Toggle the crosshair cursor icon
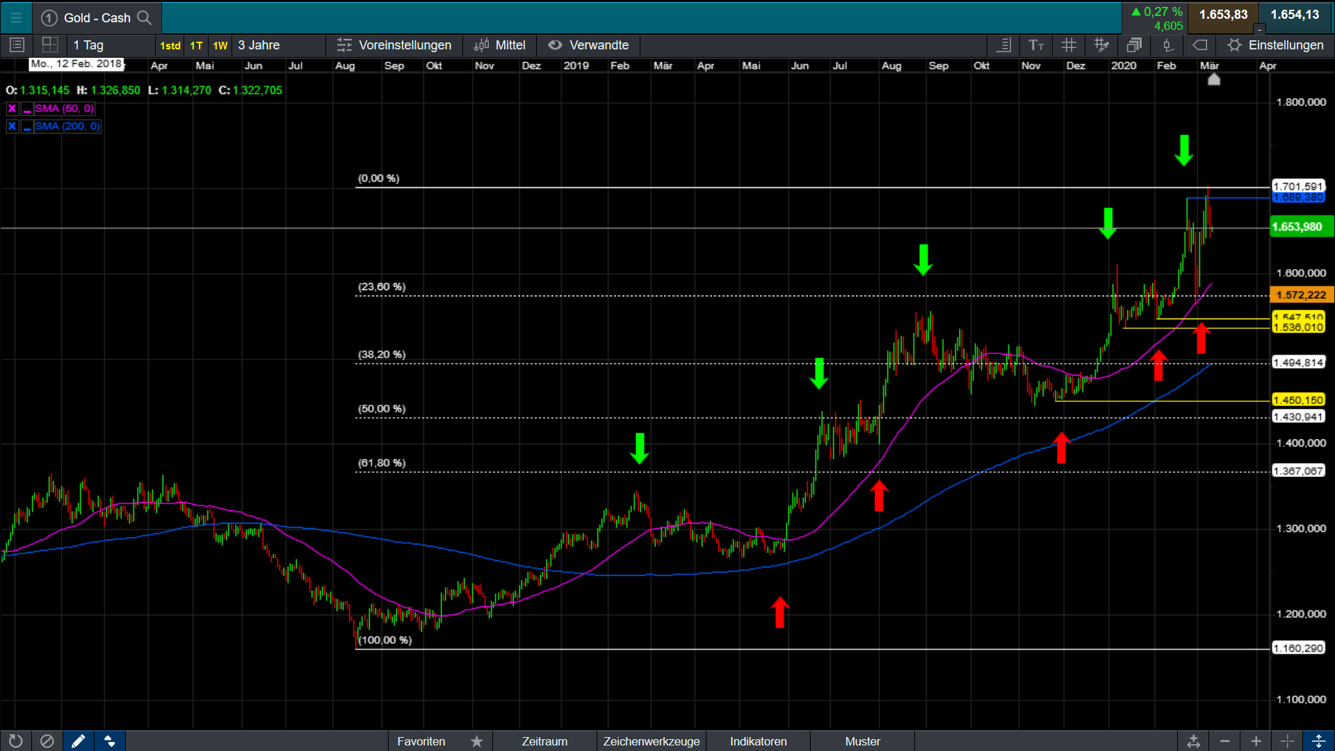The height and width of the screenshot is (751, 1335). coord(1287,741)
